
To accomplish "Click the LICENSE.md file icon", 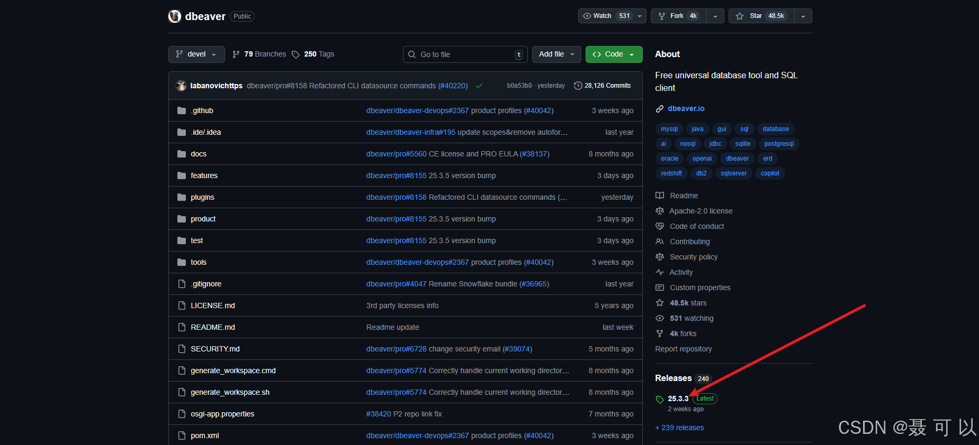I will coord(182,305).
